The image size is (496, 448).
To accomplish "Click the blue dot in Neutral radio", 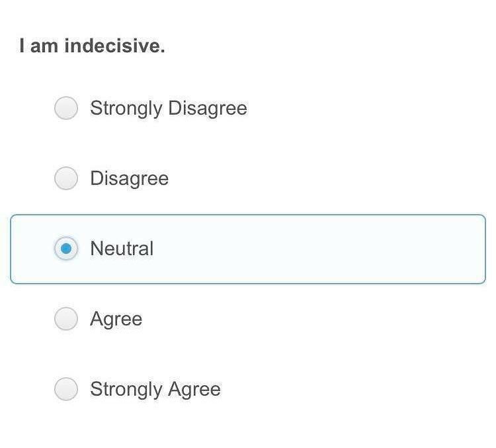I will tap(66, 249).
